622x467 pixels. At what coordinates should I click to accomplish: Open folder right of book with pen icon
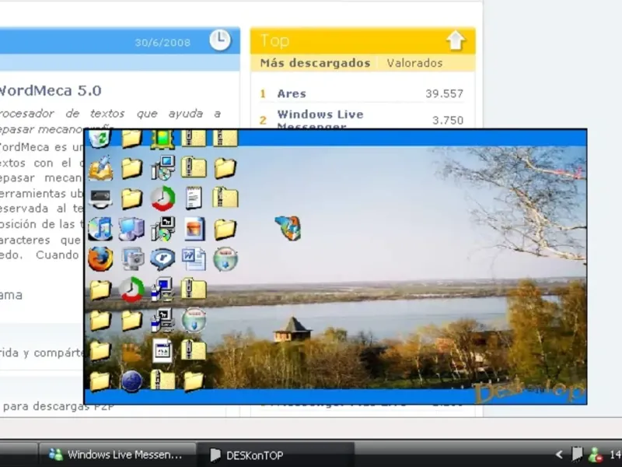tap(131, 168)
